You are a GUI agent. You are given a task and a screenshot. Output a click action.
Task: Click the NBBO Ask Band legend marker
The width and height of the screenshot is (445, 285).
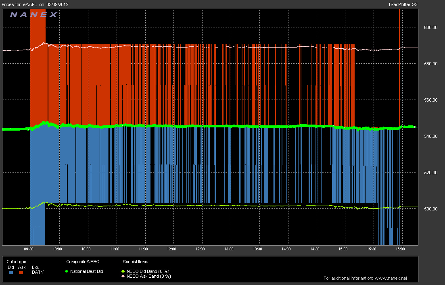tap(123, 276)
